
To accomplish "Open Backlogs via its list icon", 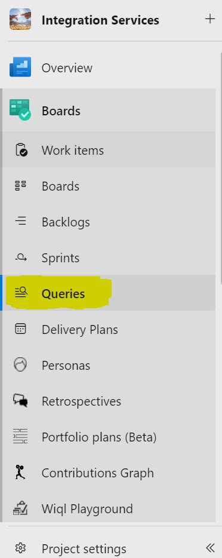I will (21, 222).
